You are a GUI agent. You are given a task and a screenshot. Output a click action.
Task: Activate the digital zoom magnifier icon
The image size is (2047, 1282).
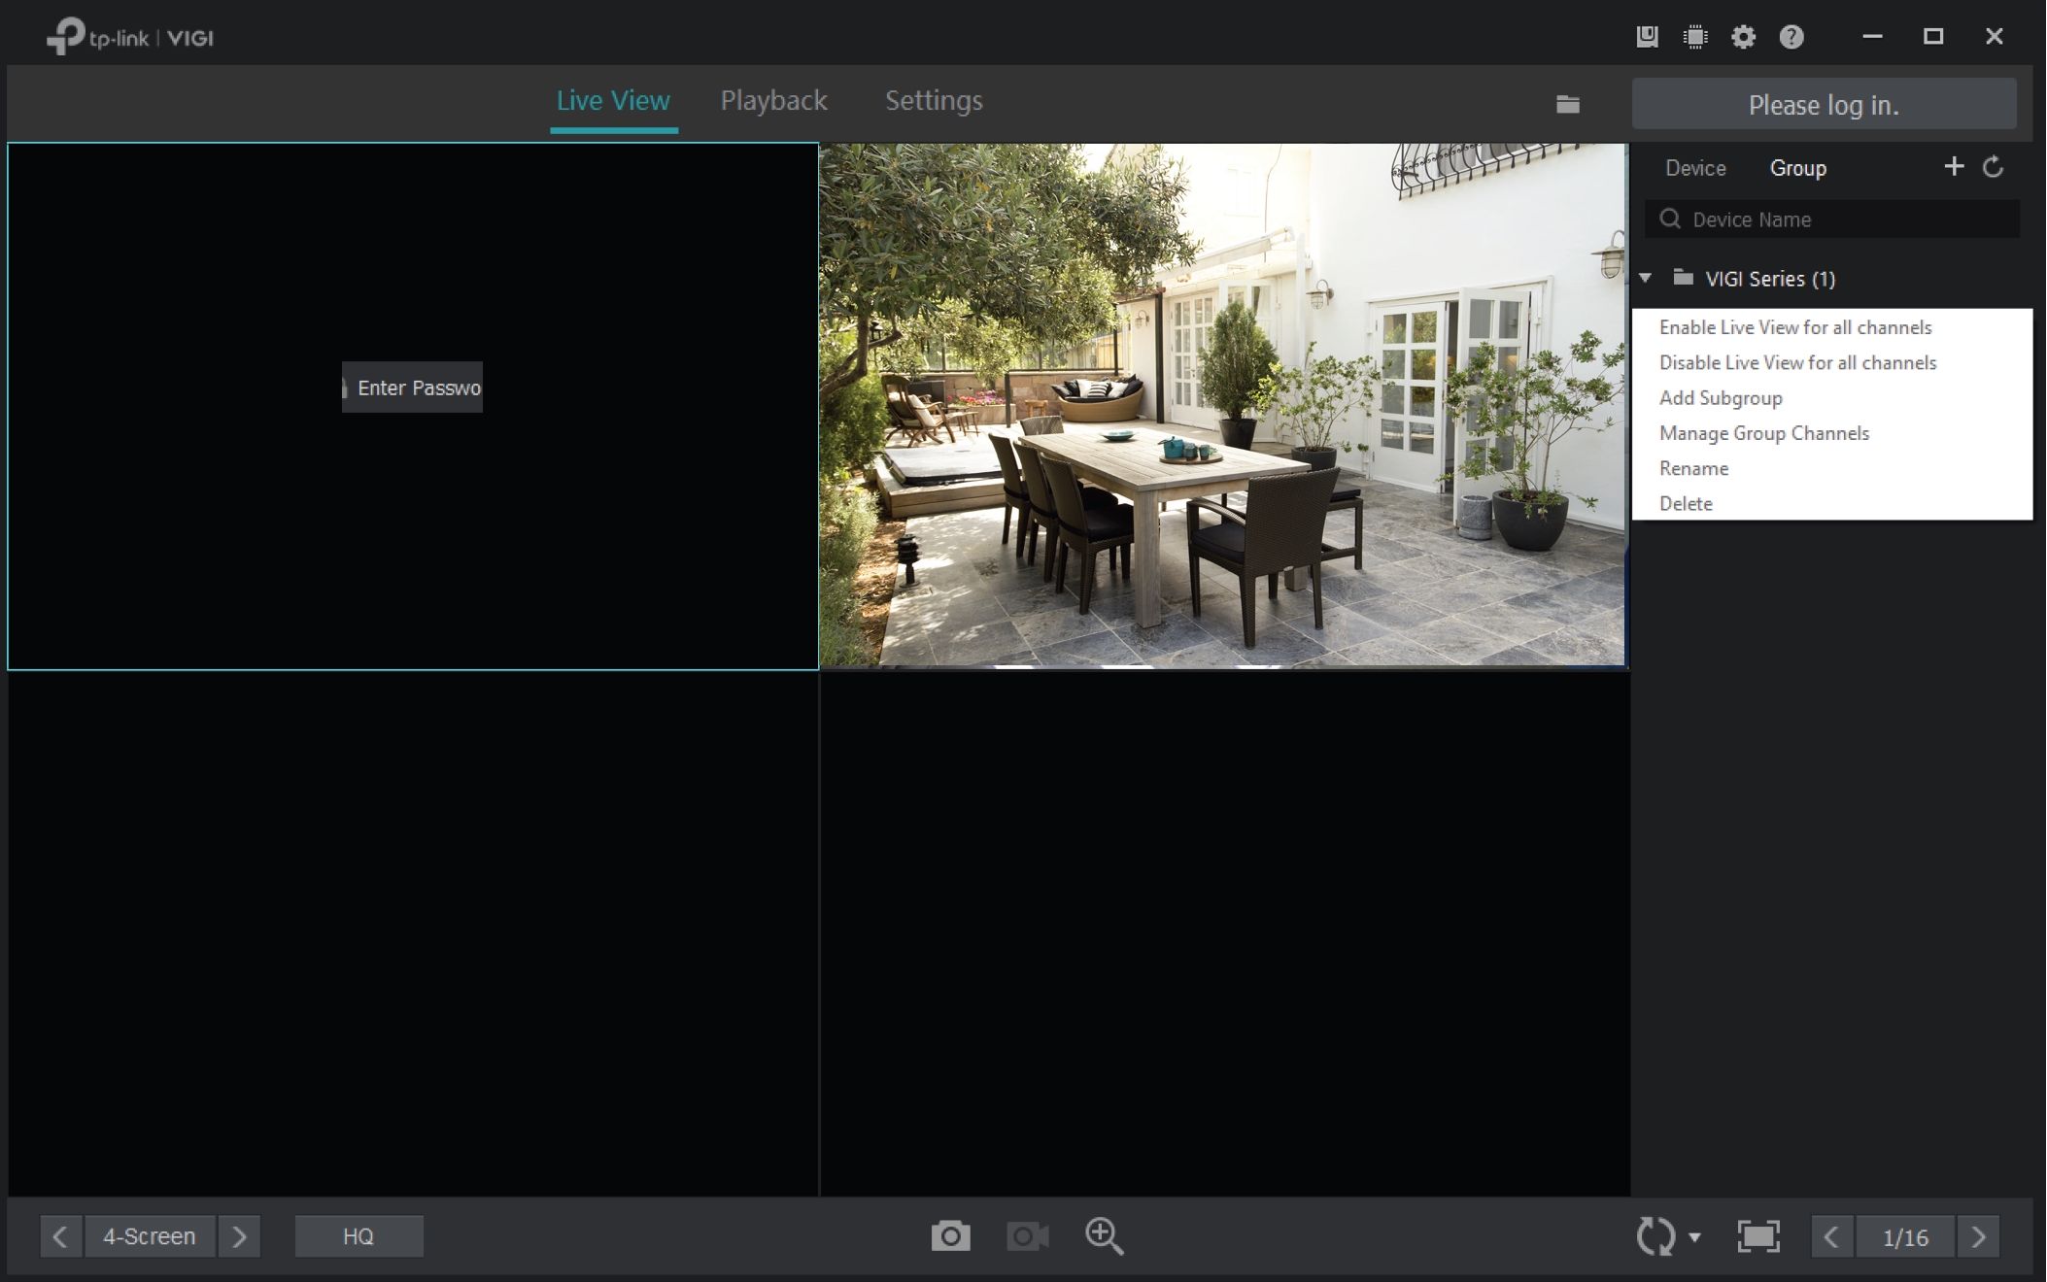coord(1104,1236)
